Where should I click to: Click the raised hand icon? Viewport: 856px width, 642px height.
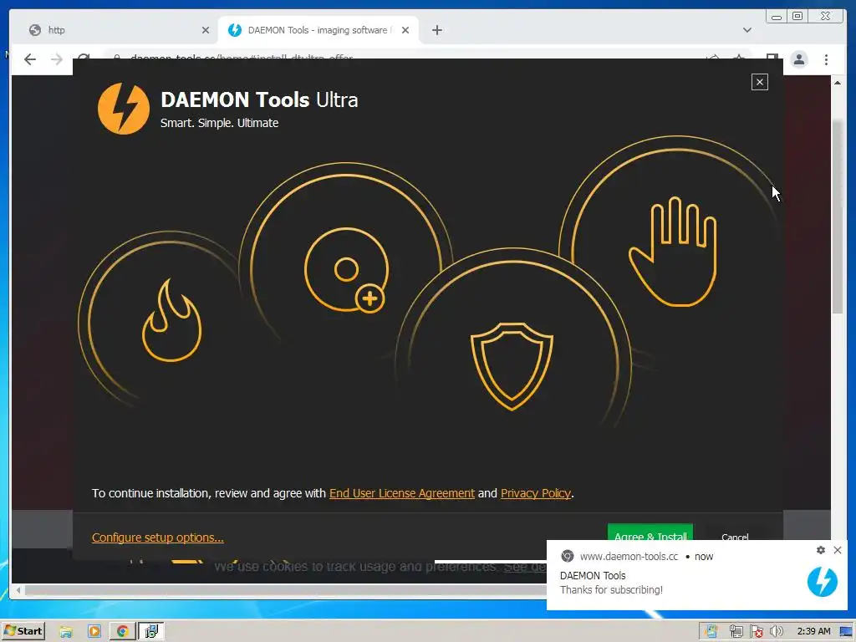673,251
